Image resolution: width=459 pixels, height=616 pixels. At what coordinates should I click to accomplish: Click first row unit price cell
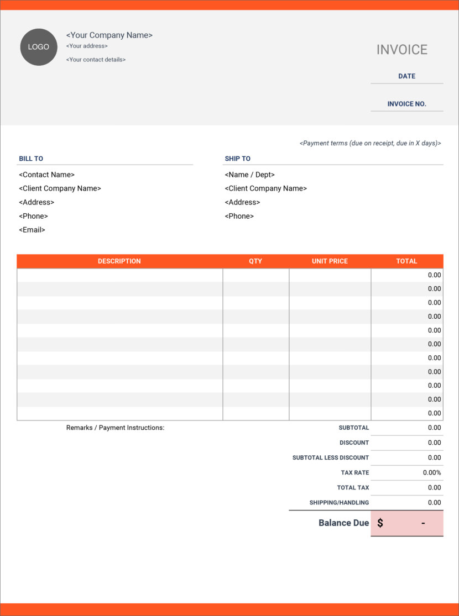pyautogui.click(x=330, y=275)
